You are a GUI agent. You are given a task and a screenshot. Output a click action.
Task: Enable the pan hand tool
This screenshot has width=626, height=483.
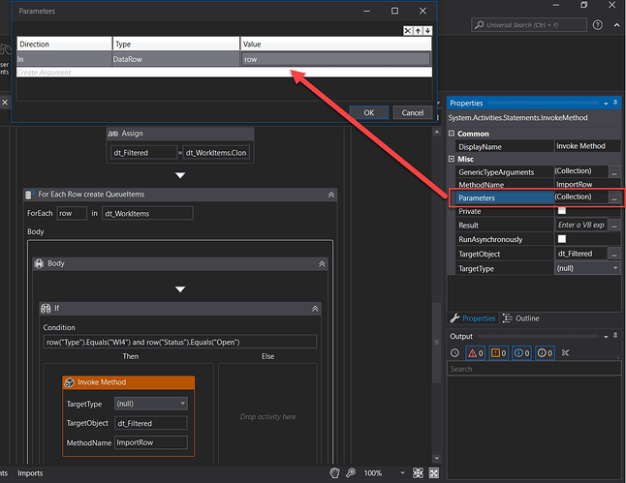334,473
